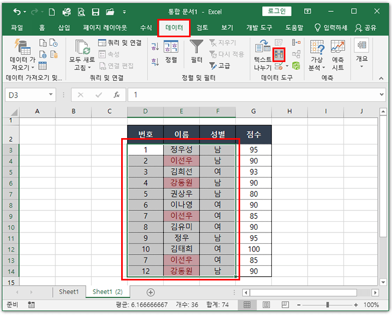Image resolution: width=392 pixels, height=315 pixels.
Task: Click the Share (공유) button
Action: coord(366,28)
